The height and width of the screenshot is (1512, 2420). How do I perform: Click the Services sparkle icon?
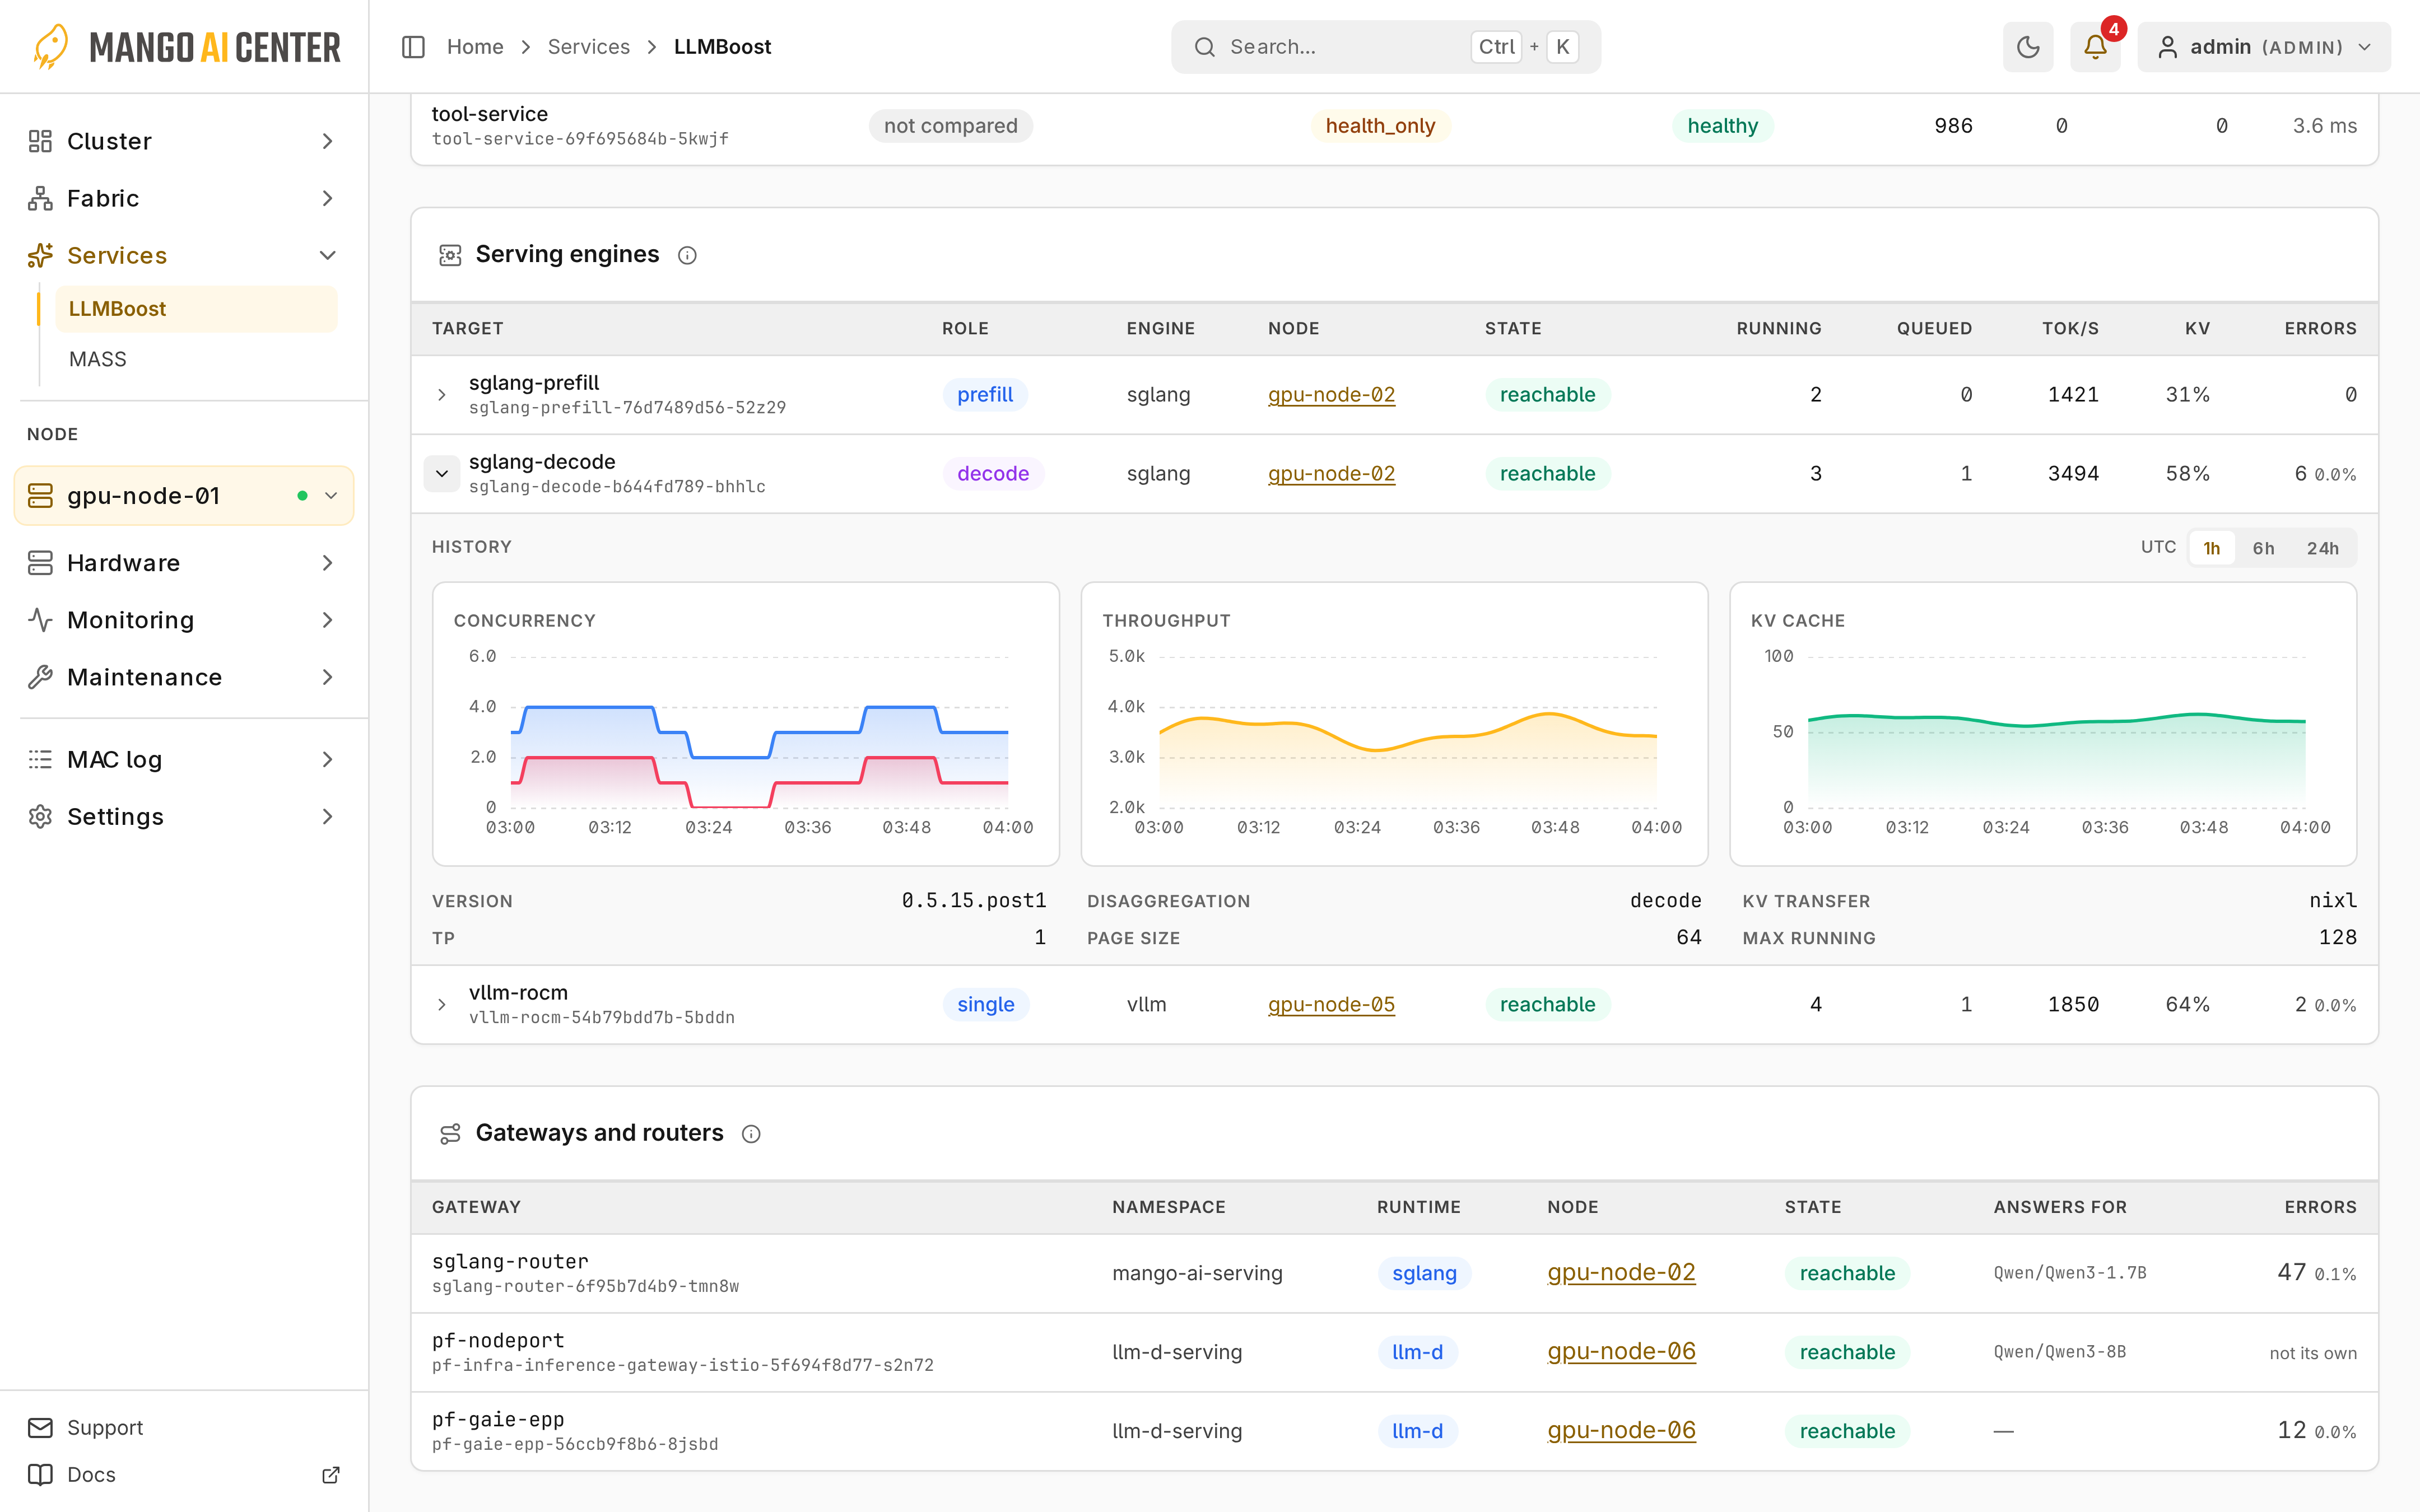(x=40, y=255)
